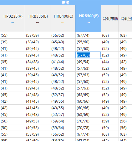The height and width of the screenshot is (141, 132).
Task: Select the (48/52) cell left of the edited cell
Action: click(x=63, y=55)
